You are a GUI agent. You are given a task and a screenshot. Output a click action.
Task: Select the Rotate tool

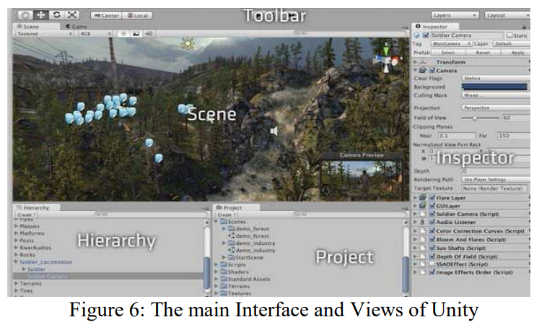click(x=56, y=15)
